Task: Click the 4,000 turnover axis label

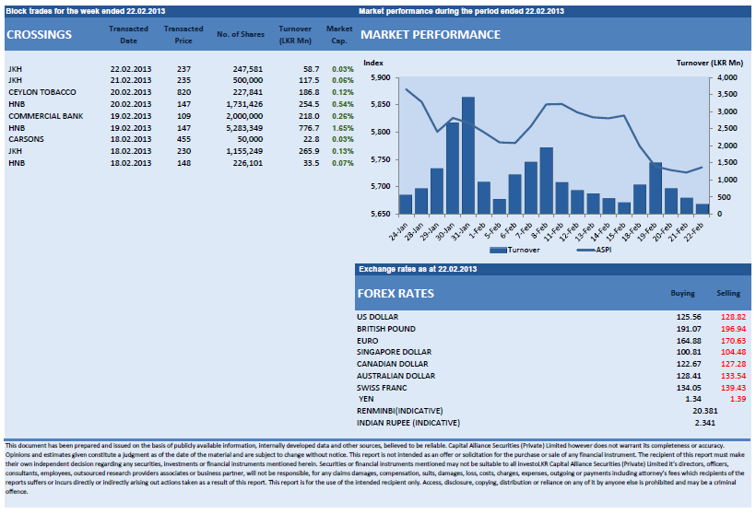Action: (x=727, y=77)
